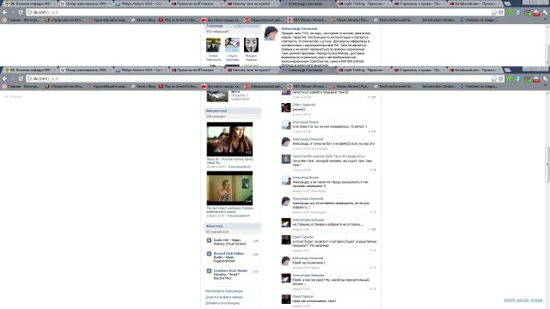This screenshot has width=550, height=309.
Task: Open Dmitry Vasilevich commenter profile link
Action: (303, 105)
